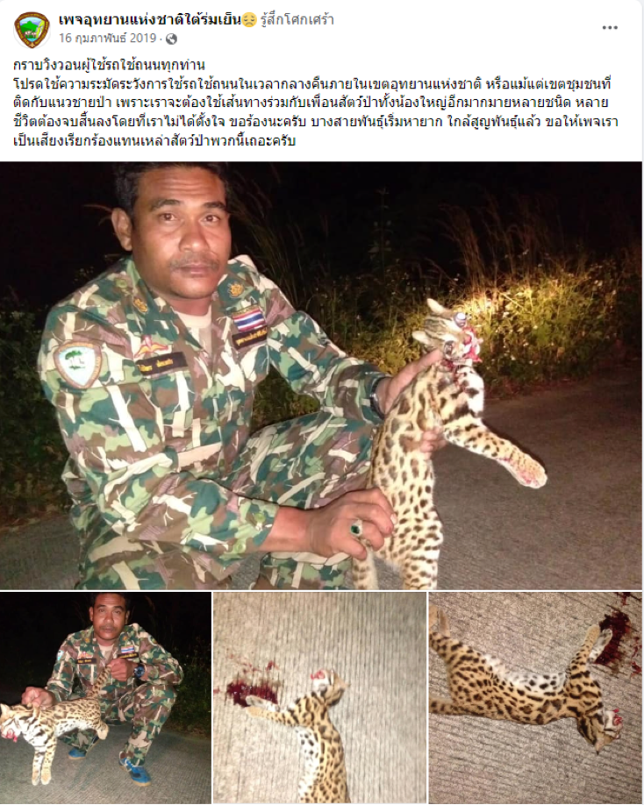Open the three-dot post options menu
Image resolution: width=644 pixels, height=805 pixels.
coord(610,28)
